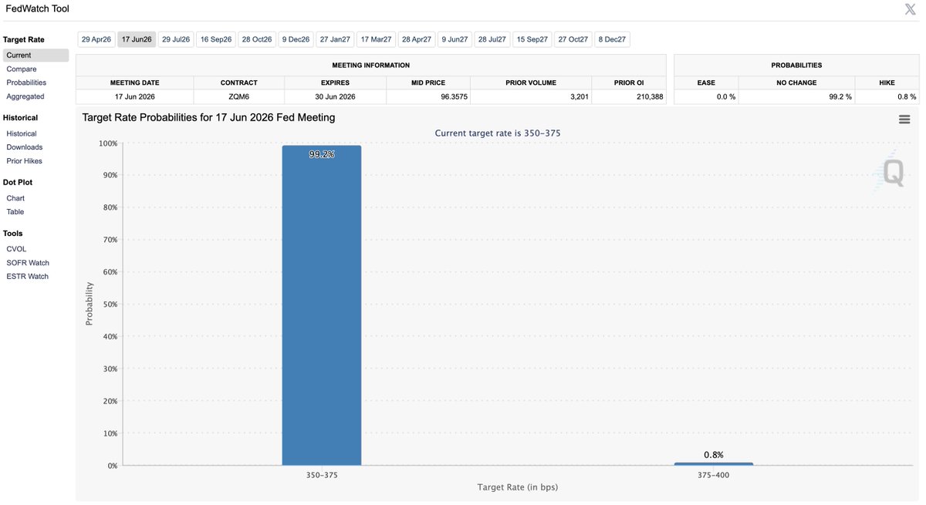
Task: Switch to the 15 Sep27 meeting
Action: tap(532, 39)
